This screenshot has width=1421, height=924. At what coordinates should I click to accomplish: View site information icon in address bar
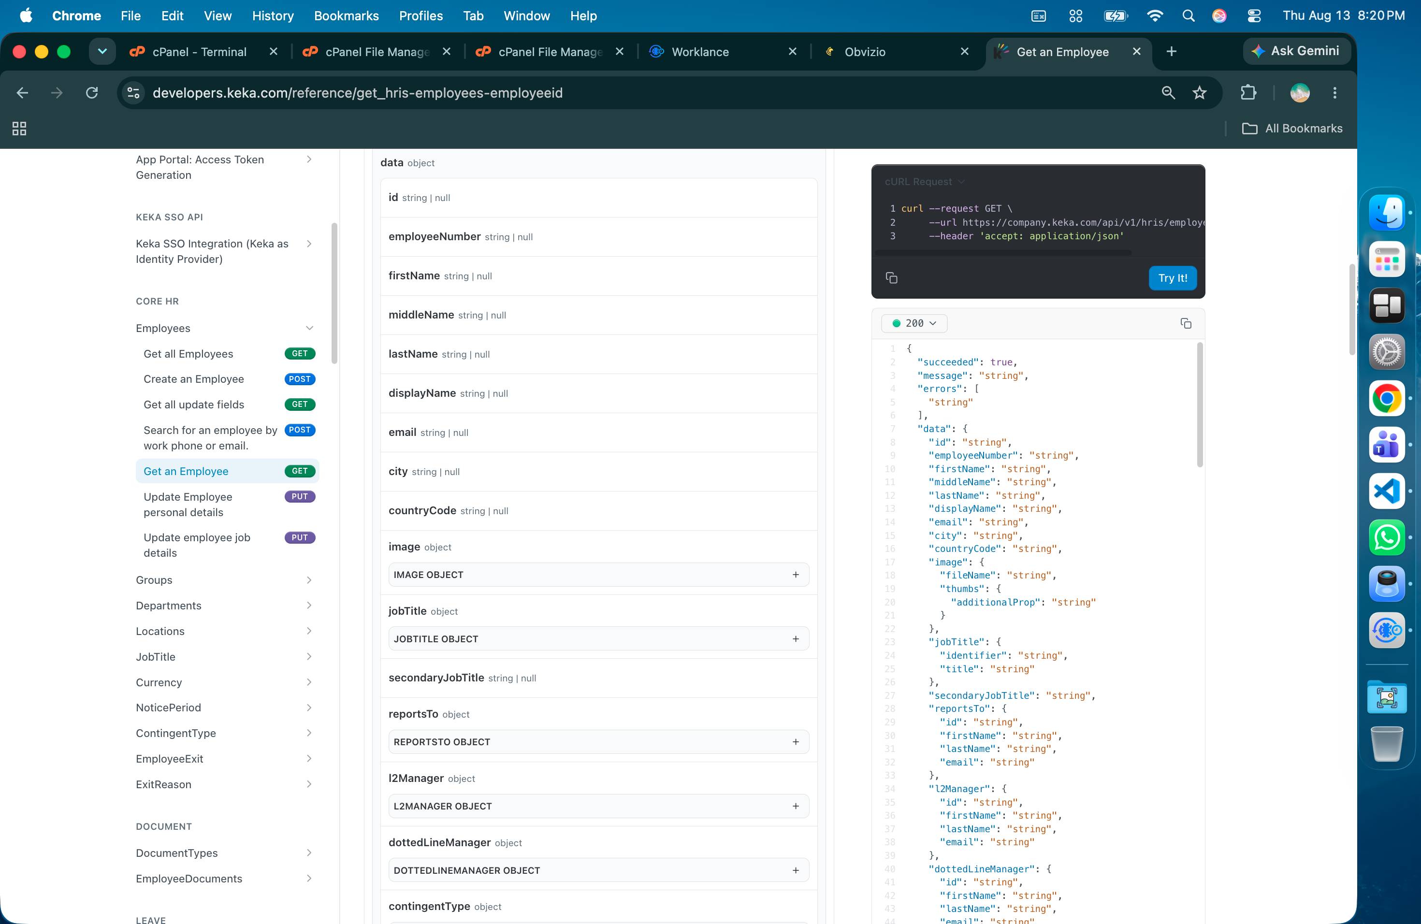pyautogui.click(x=134, y=92)
